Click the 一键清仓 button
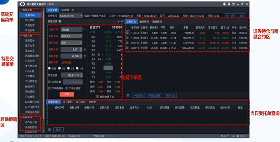The image size is (280, 142). tap(138, 95)
